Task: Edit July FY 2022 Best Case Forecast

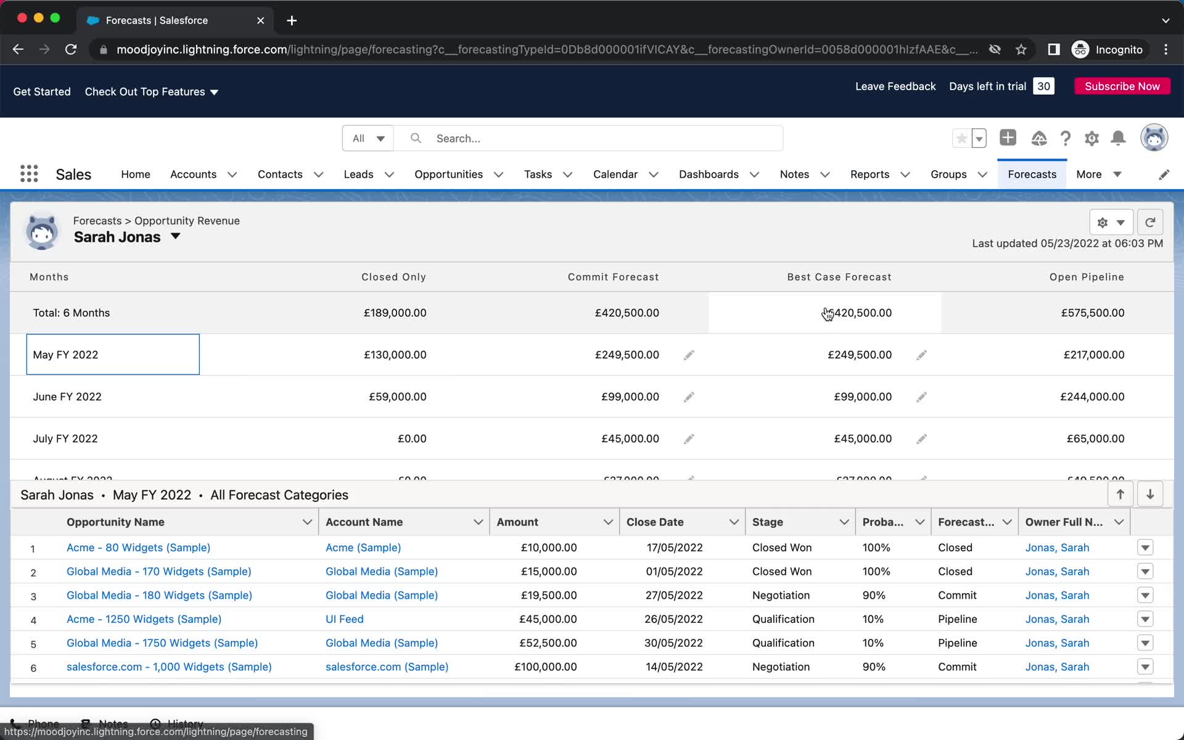Action: pyautogui.click(x=921, y=438)
